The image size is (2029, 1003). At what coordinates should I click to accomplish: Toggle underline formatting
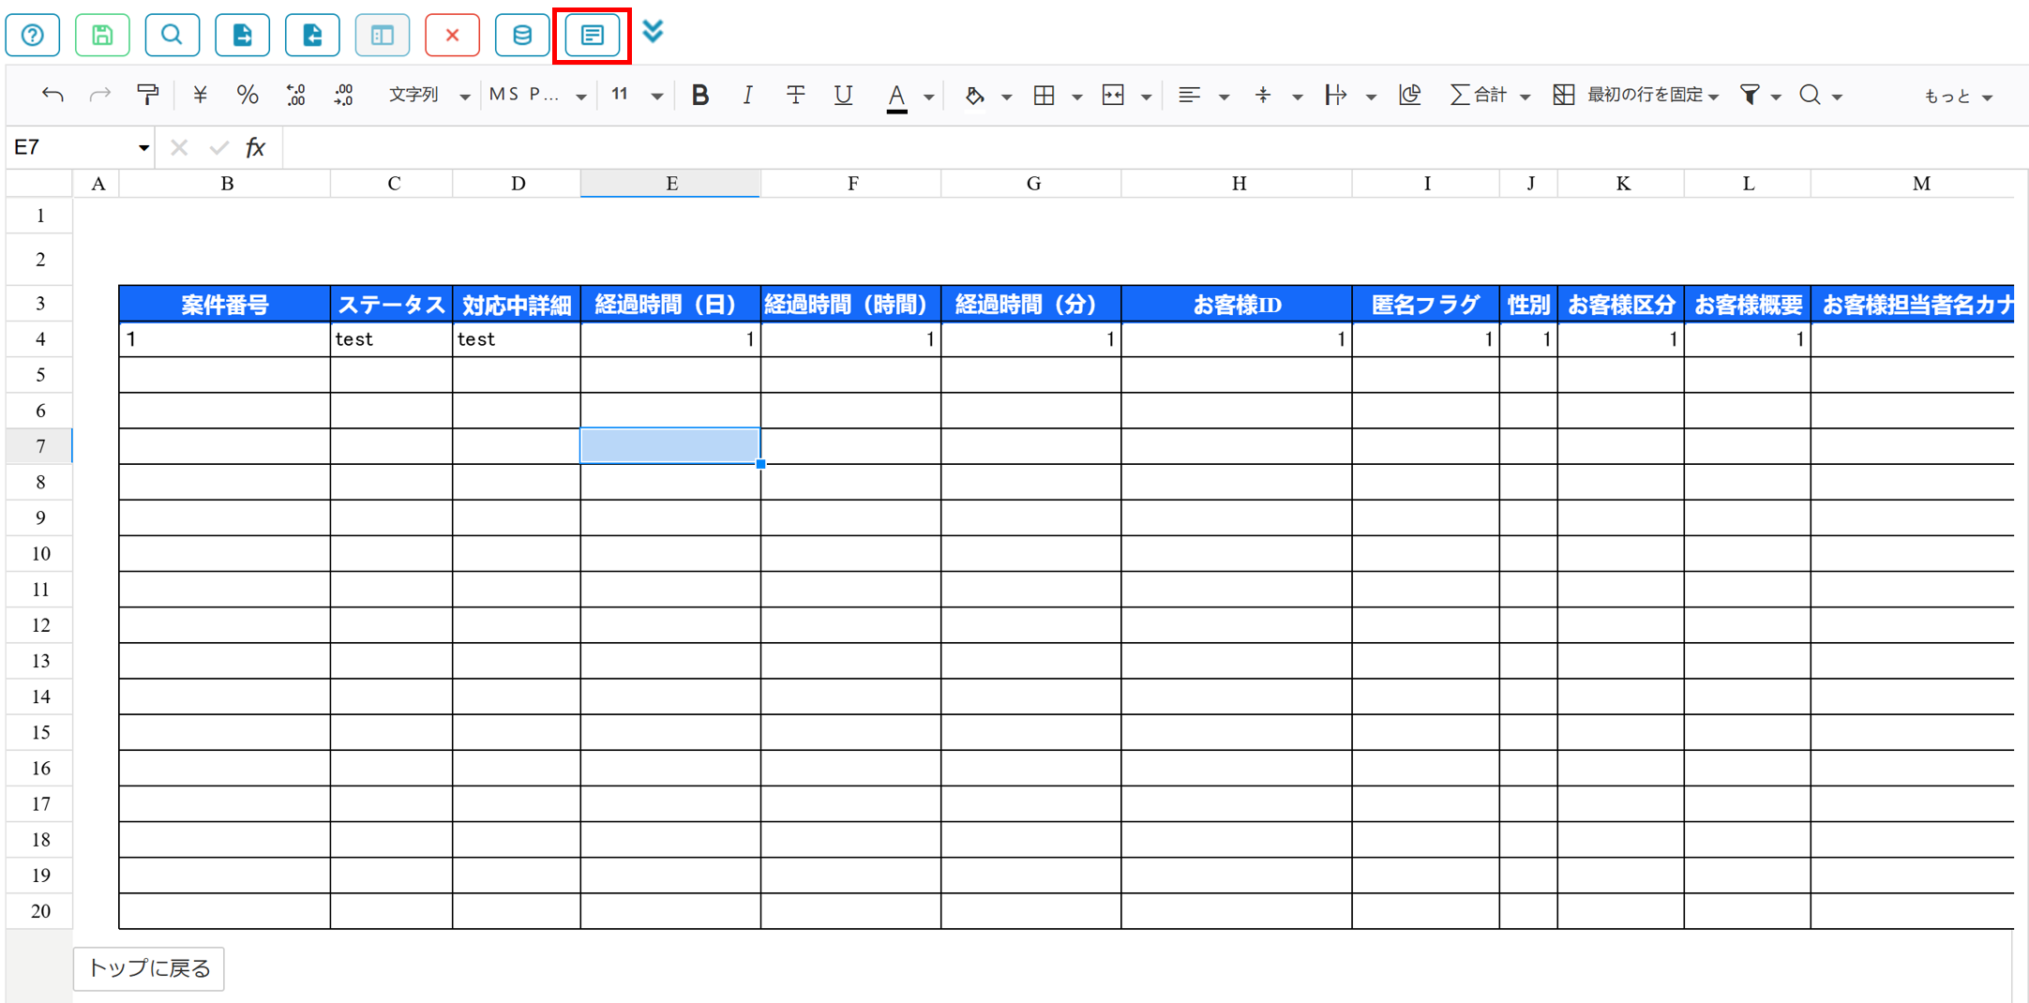click(x=843, y=95)
